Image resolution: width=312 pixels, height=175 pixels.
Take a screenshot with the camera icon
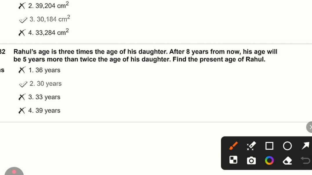click(x=251, y=160)
